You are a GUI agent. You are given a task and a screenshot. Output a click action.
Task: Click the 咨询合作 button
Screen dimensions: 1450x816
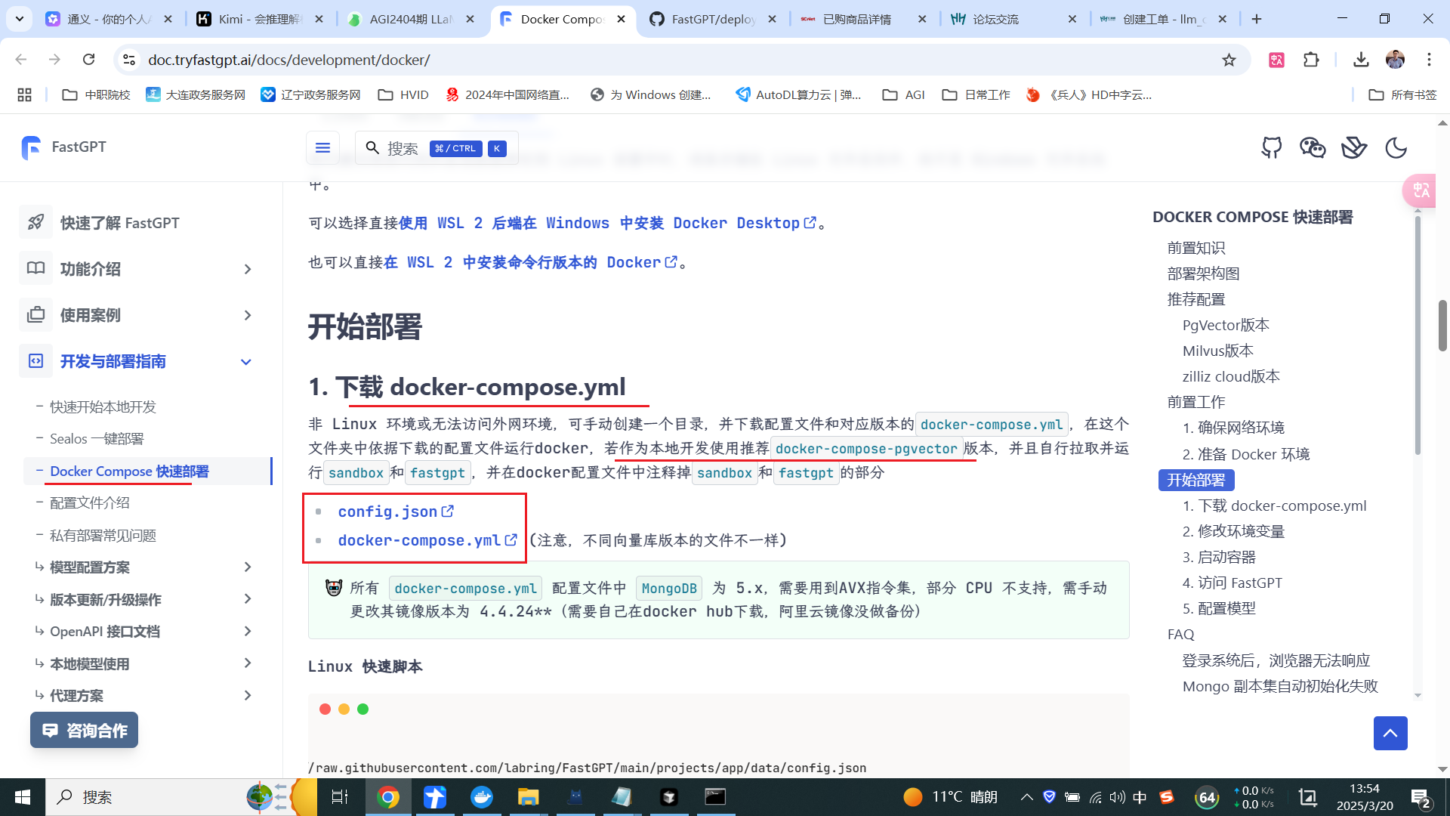[84, 730]
